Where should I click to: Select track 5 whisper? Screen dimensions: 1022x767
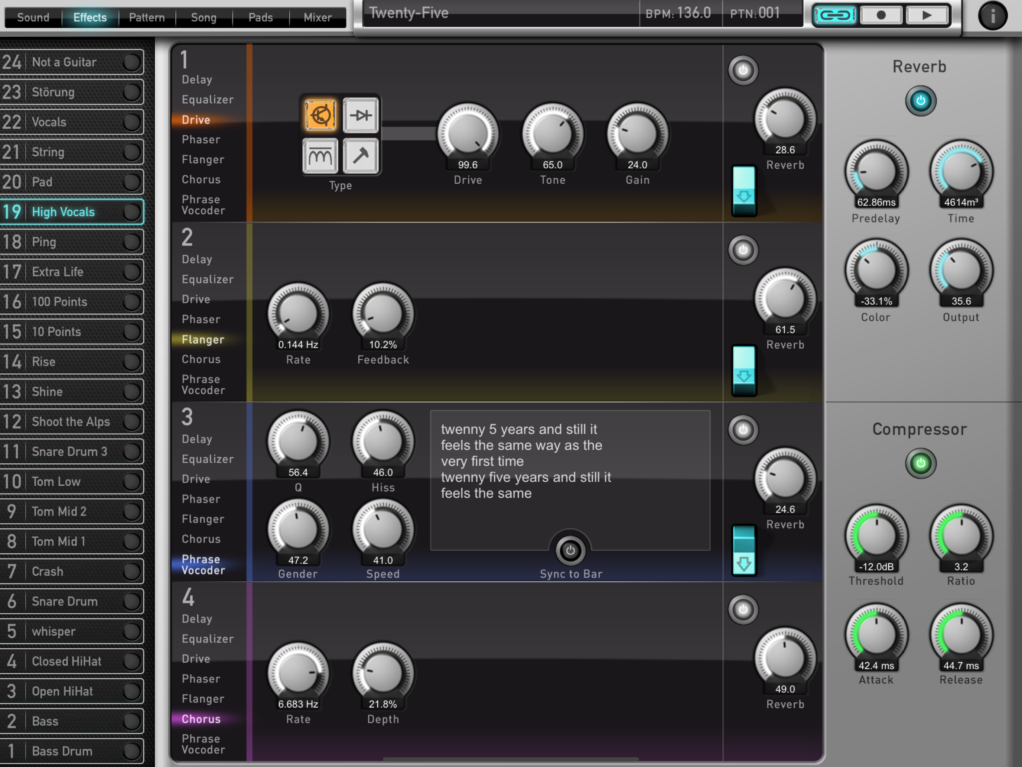72,631
